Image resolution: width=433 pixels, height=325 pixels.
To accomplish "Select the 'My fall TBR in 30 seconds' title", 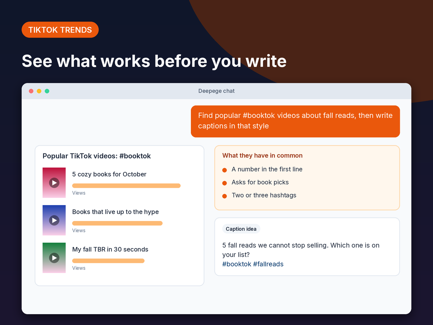I will 110,249.
